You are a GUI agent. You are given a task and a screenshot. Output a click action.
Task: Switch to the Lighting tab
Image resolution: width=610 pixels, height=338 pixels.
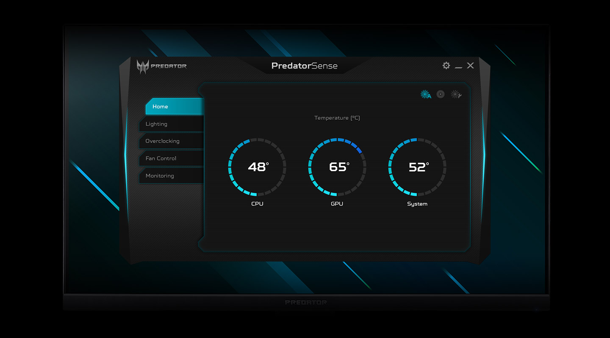point(172,124)
